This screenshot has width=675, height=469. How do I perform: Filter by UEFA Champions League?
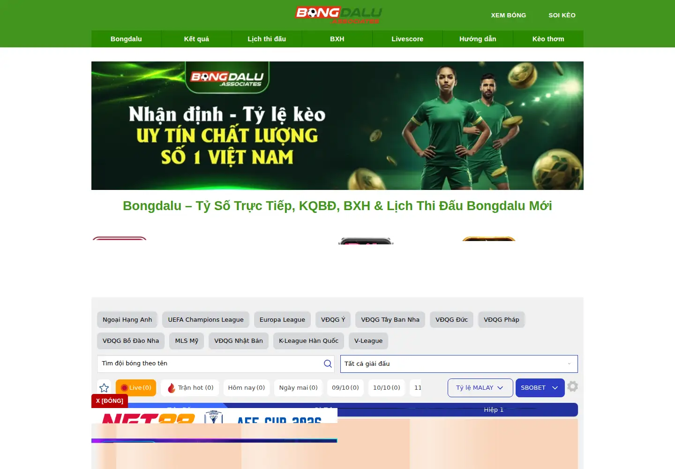coord(206,319)
